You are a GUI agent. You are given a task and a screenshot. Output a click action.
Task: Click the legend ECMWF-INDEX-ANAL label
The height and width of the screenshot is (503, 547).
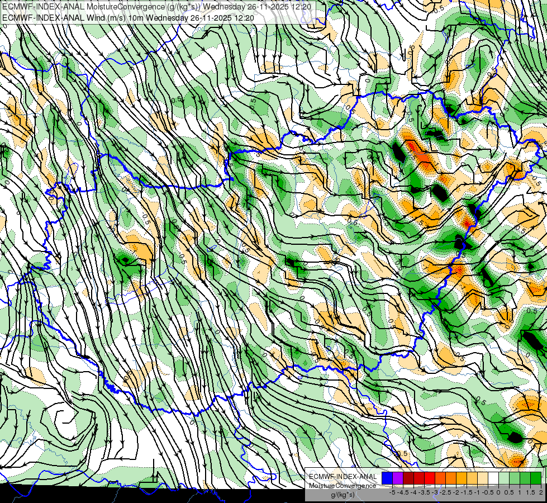pyautogui.click(x=343, y=477)
